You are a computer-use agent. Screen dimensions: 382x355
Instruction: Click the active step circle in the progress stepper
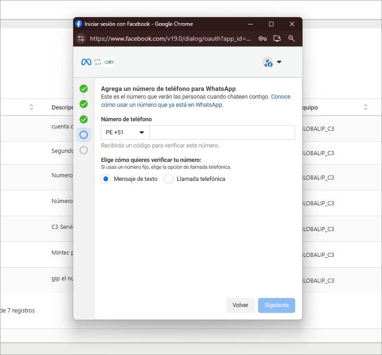[84, 134]
